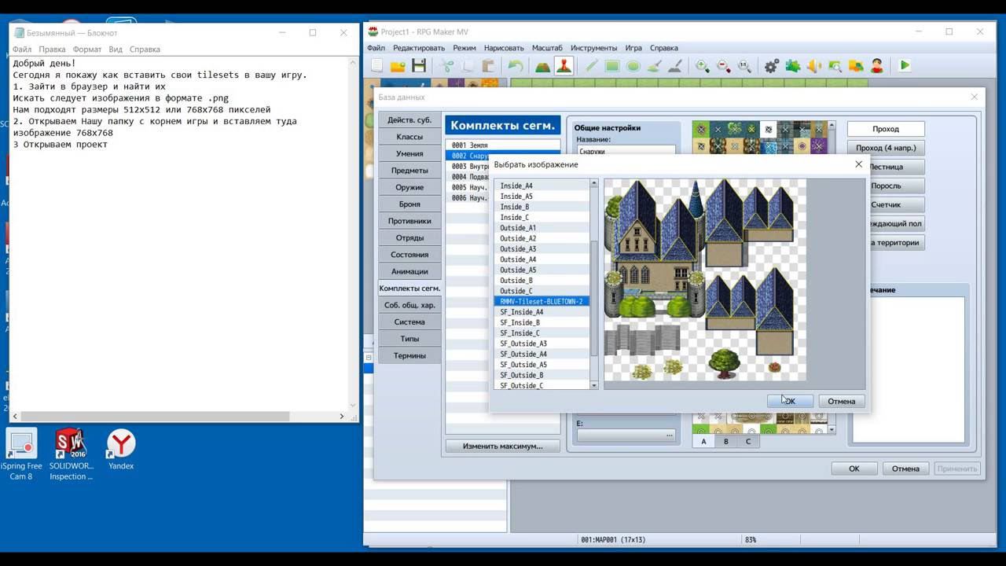Select the Flood Fill tool
Viewport: 1006px width, 566px height.
654,66
